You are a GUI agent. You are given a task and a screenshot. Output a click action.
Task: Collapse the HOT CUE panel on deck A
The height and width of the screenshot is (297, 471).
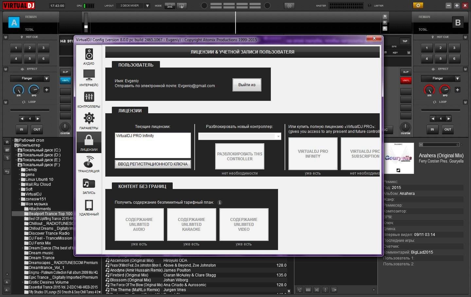pos(6,37)
